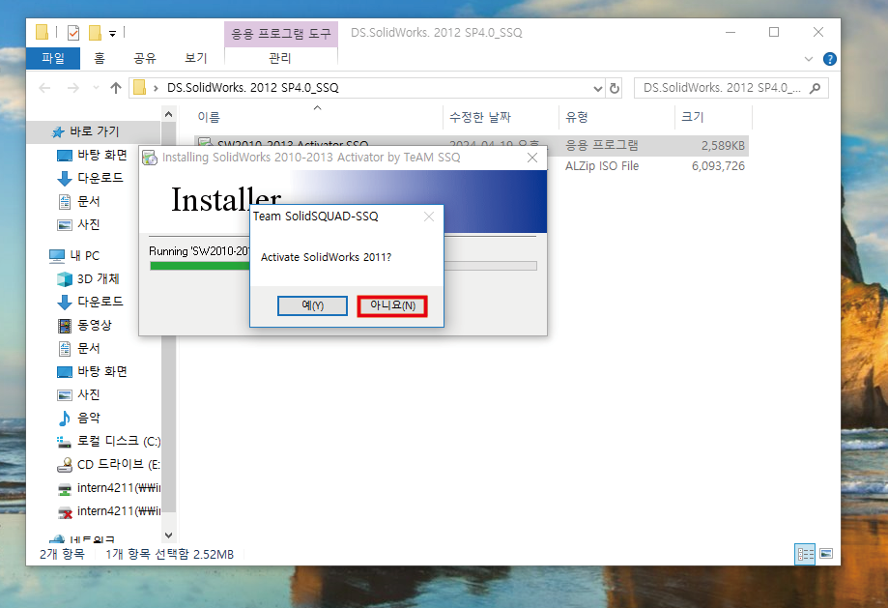Click the installer icon in the Activator title bar

(150, 158)
